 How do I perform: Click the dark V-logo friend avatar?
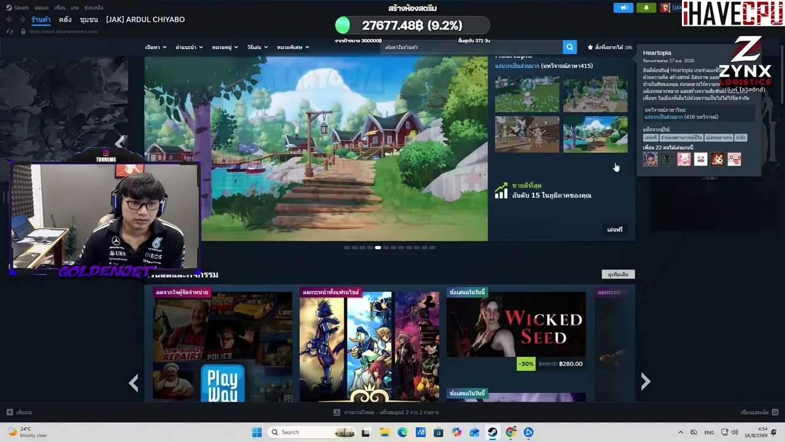(x=667, y=159)
